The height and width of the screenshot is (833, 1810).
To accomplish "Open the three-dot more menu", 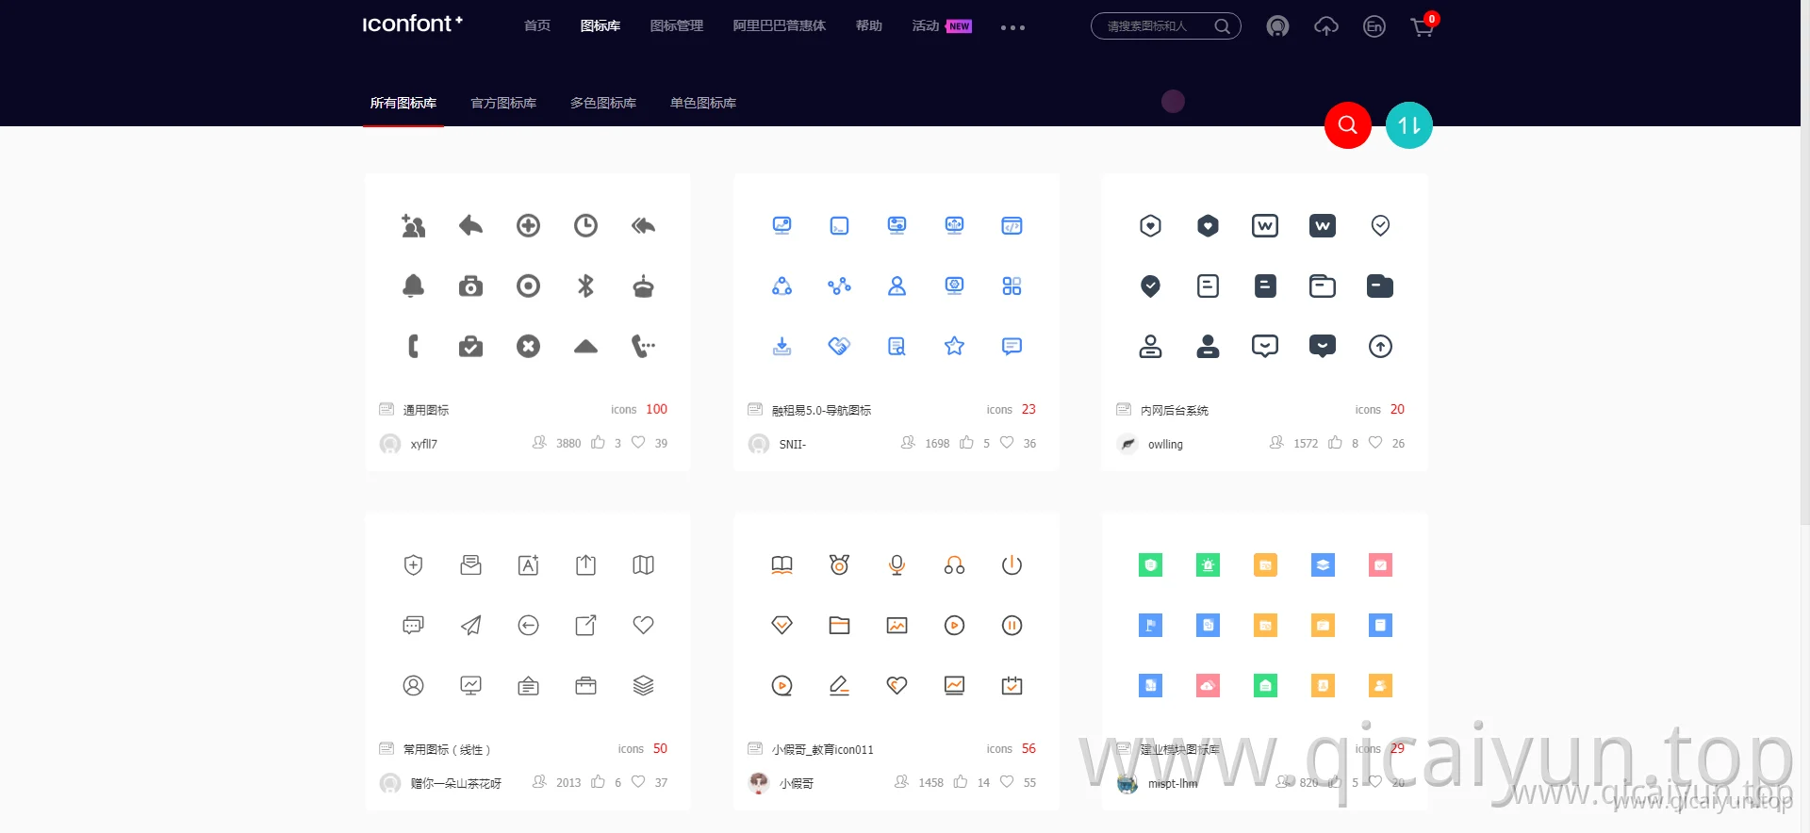I will [x=1012, y=27].
